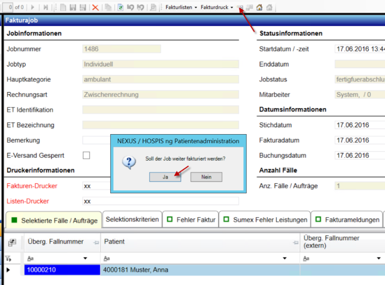
Task: Click the gray home icon
Action: click(269, 7)
